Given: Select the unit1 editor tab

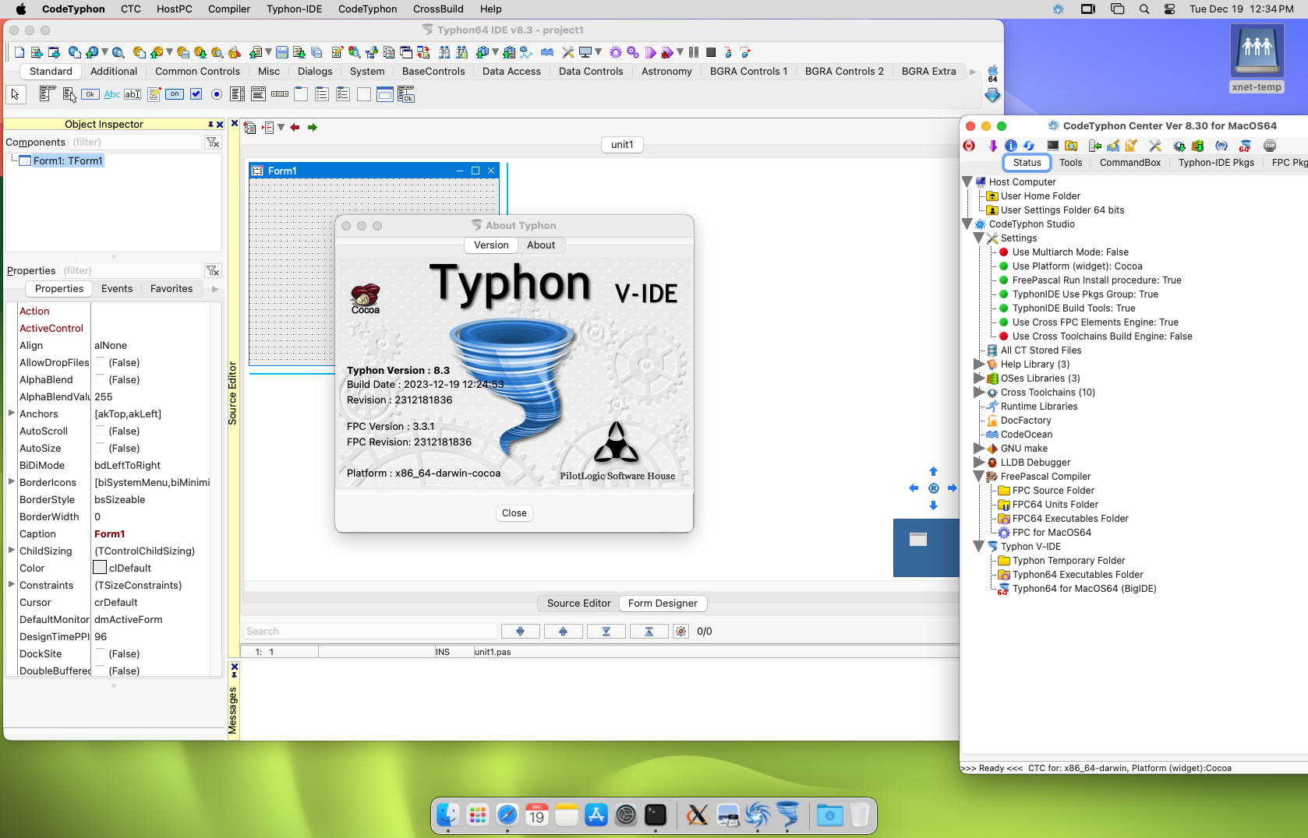Looking at the screenshot, I should 622,144.
